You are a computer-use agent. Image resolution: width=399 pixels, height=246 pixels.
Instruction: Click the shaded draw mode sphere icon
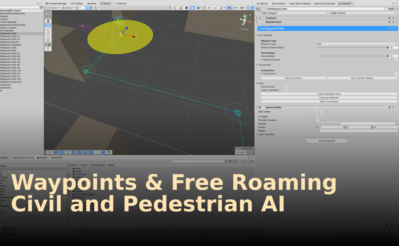point(187,8)
